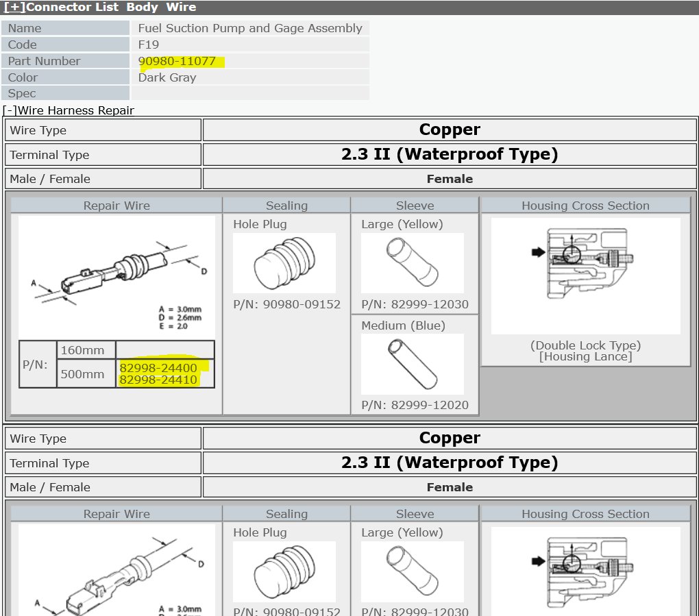Image resolution: width=699 pixels, height=616 pixels.
Task: Open the upper Hole Plug image
Action: coord(284,263)
